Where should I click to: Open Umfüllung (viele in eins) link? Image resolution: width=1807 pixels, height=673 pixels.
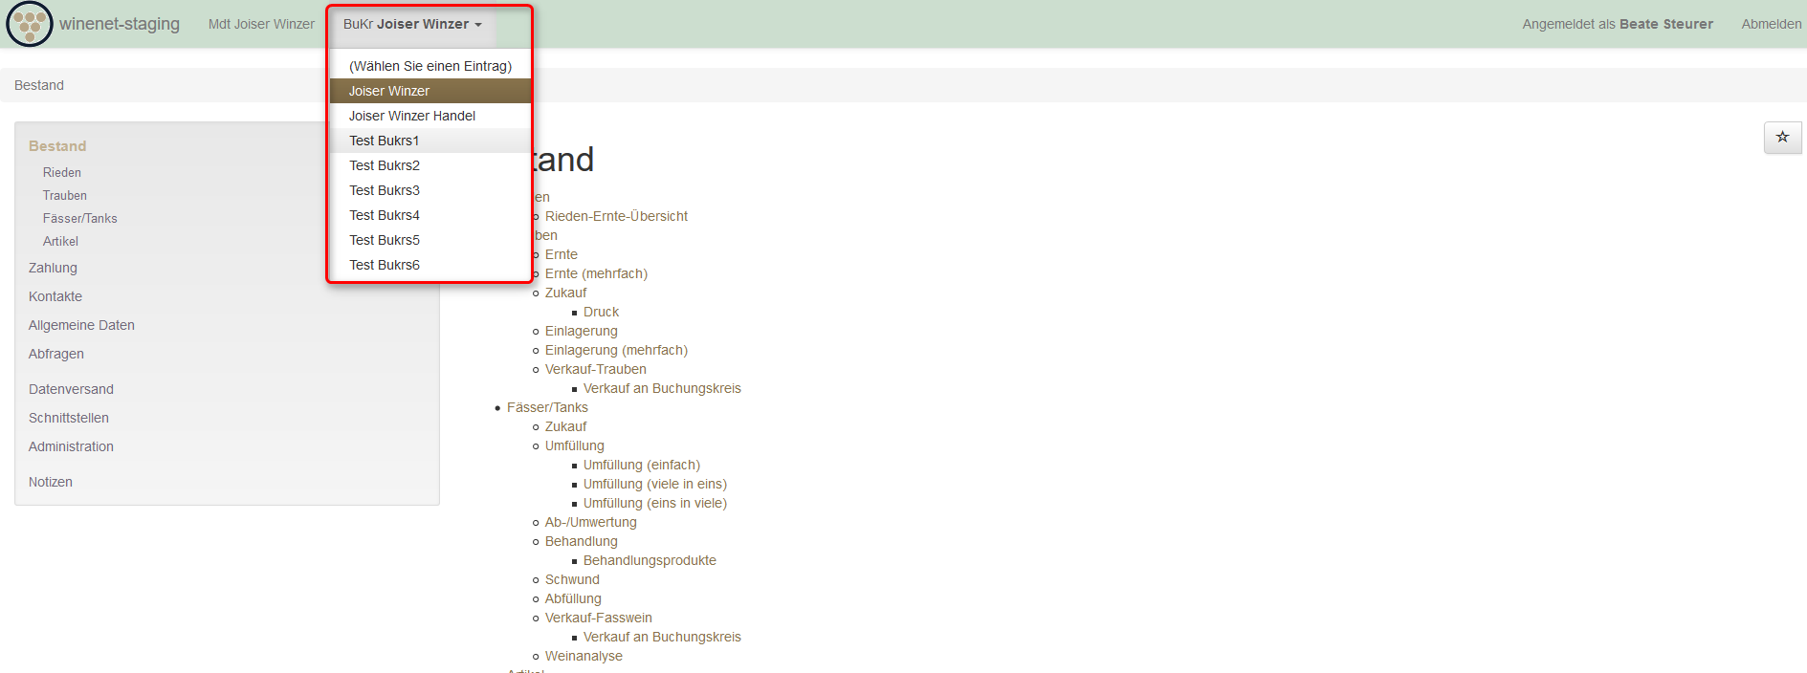pyautogui.click(x=654, y=484)
